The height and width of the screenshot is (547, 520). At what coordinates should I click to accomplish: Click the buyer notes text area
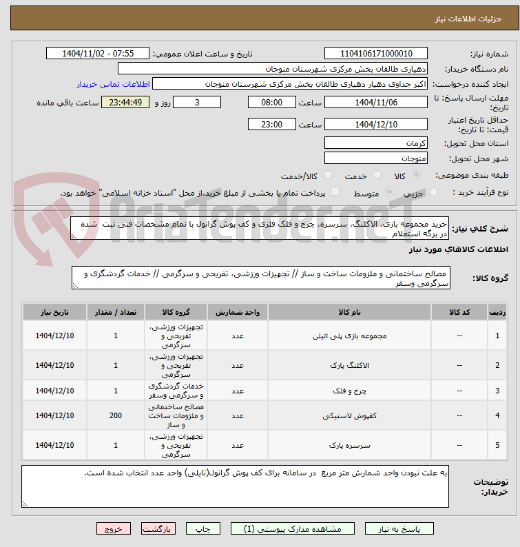(235, 486)
